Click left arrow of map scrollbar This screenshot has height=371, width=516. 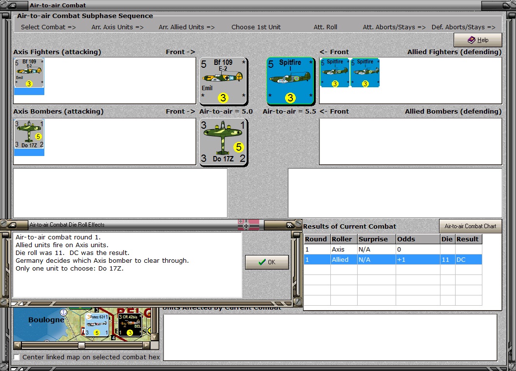[18, 345]
